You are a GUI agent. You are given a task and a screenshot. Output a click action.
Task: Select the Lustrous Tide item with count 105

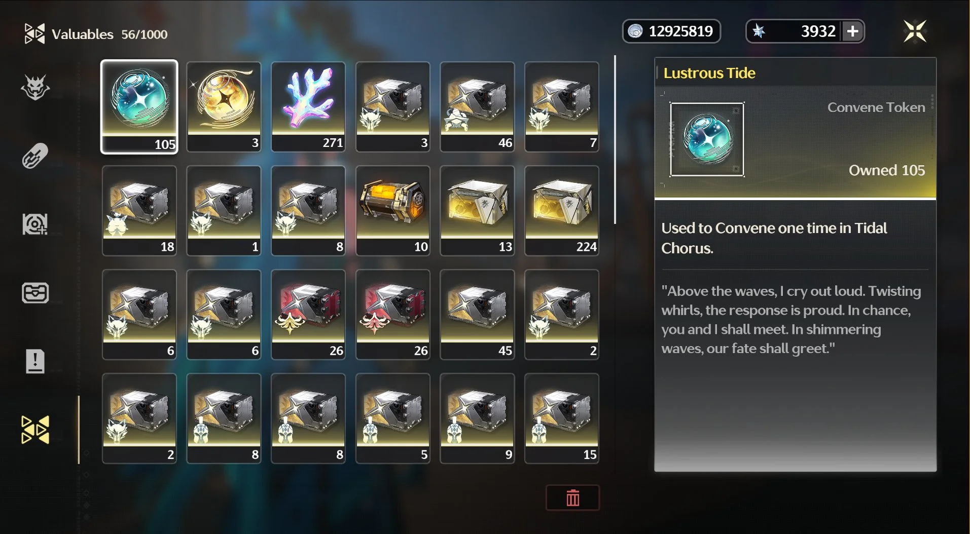pos(139,107)
